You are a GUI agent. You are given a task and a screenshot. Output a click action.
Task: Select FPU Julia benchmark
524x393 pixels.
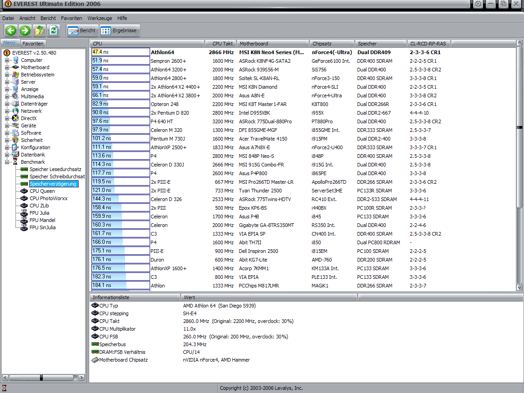pos(39,213)
